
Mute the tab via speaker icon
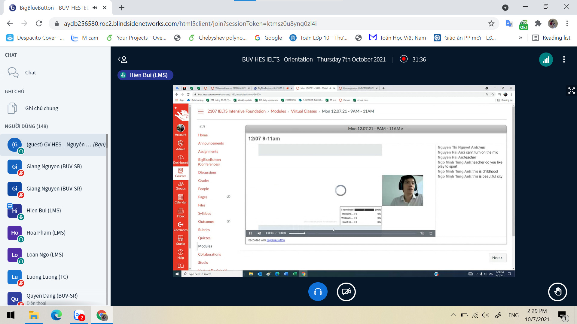95,8
